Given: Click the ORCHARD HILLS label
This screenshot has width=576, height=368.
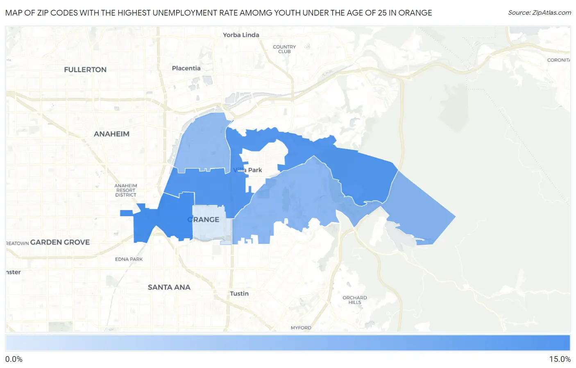Looking at the screenshot, I should point(355,300).
